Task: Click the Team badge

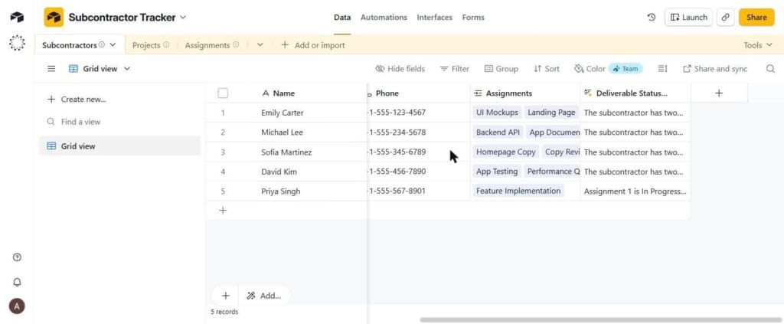Action: click(x=626, y=69)
